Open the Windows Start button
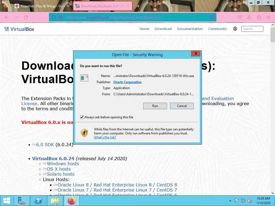This screenshot has width=275, height=206. point(7,201)
